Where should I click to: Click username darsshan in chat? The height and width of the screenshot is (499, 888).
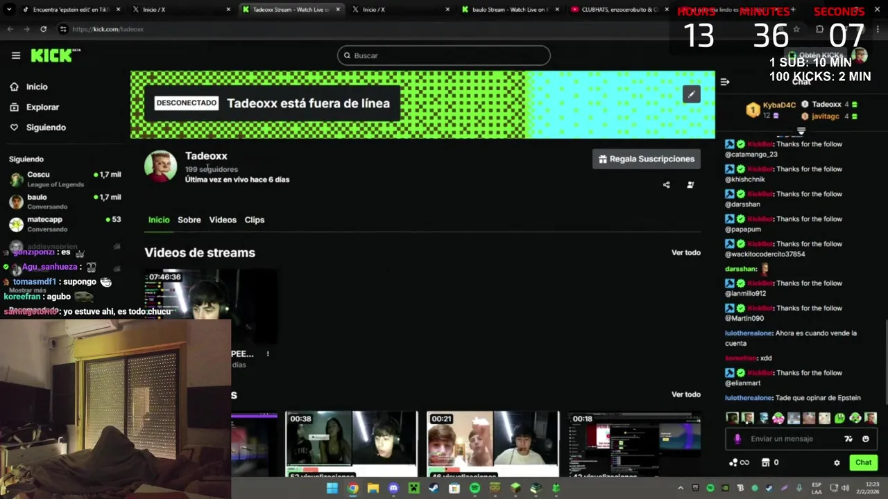click(741, 269)
